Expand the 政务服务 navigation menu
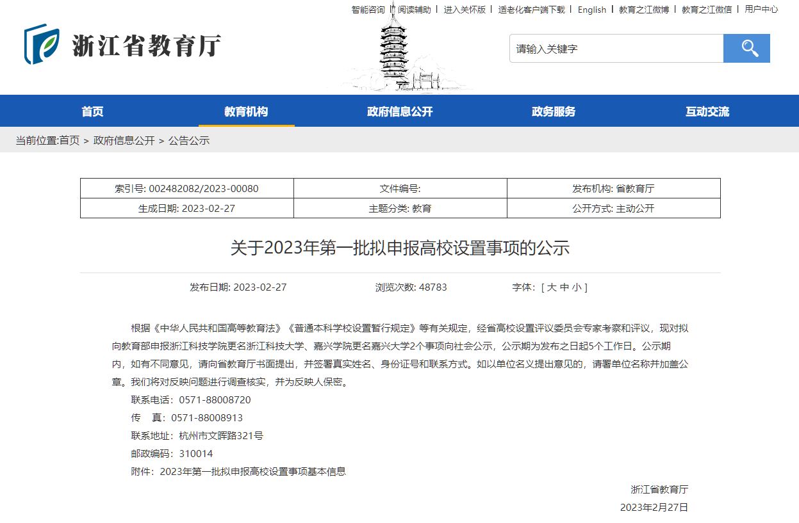Viewport: 799px width, 523px height. click(x=553, y=111)
